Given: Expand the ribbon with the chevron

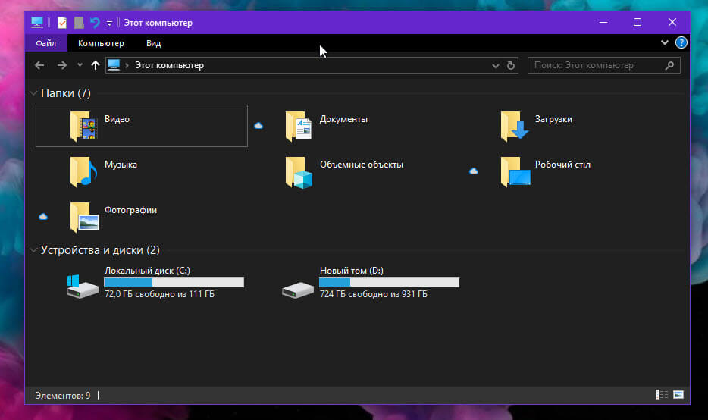Looking at the screenshot, I should tap(665, 42).
